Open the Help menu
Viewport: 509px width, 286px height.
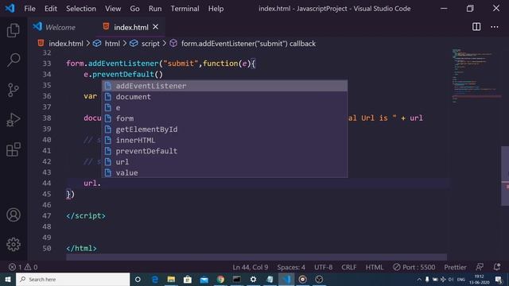(216, 9)
